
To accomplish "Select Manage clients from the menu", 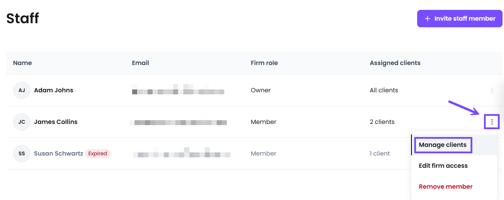I will click(x=443, y=145).
